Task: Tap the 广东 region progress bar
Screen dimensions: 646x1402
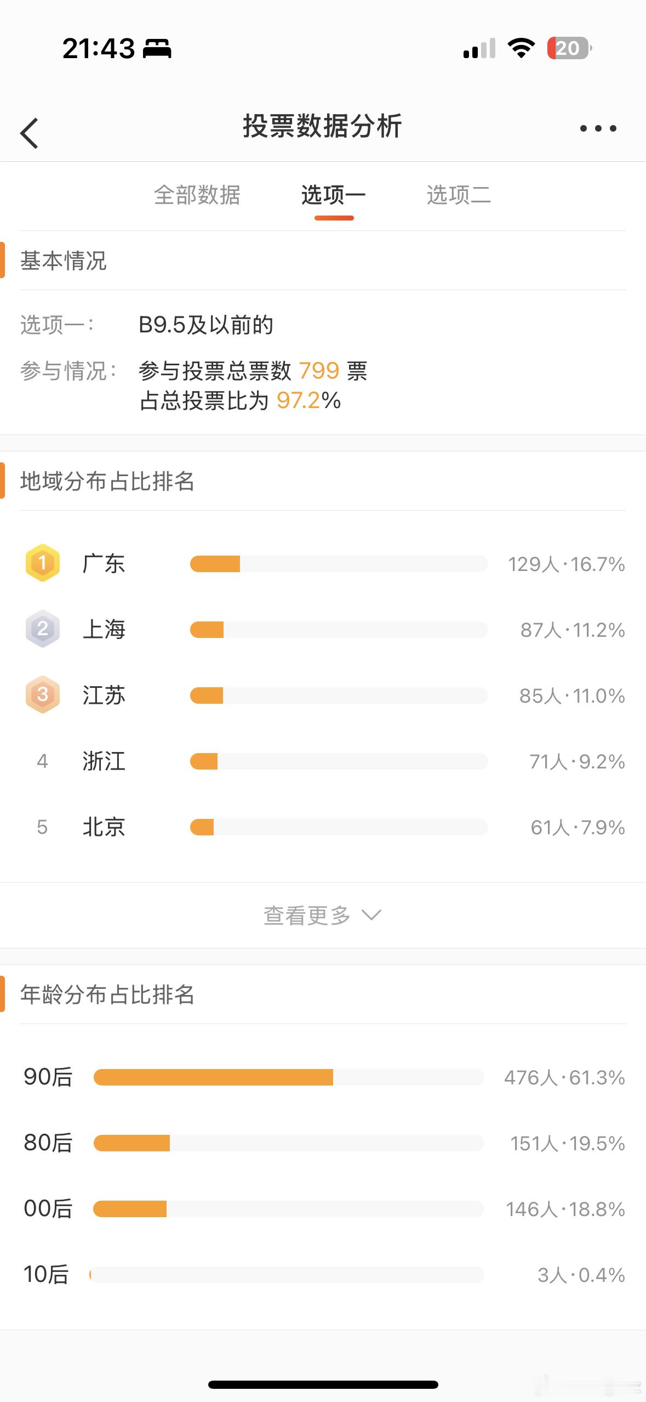Action: [x=339, y=564]
